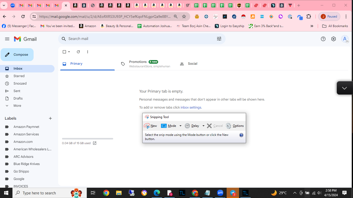This screenshot has width=353, height=198.
Task: Click New in Snipping Tool
Action: click(150, 126)
